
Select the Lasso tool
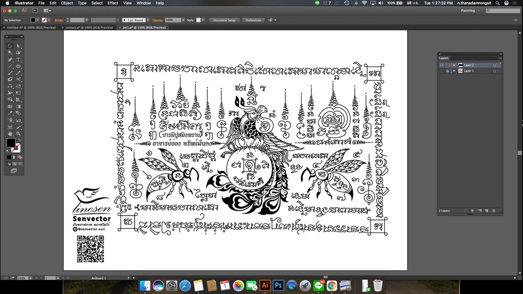pos(19,53)
